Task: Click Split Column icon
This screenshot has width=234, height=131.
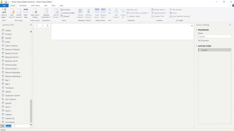Action: (116, 11)
